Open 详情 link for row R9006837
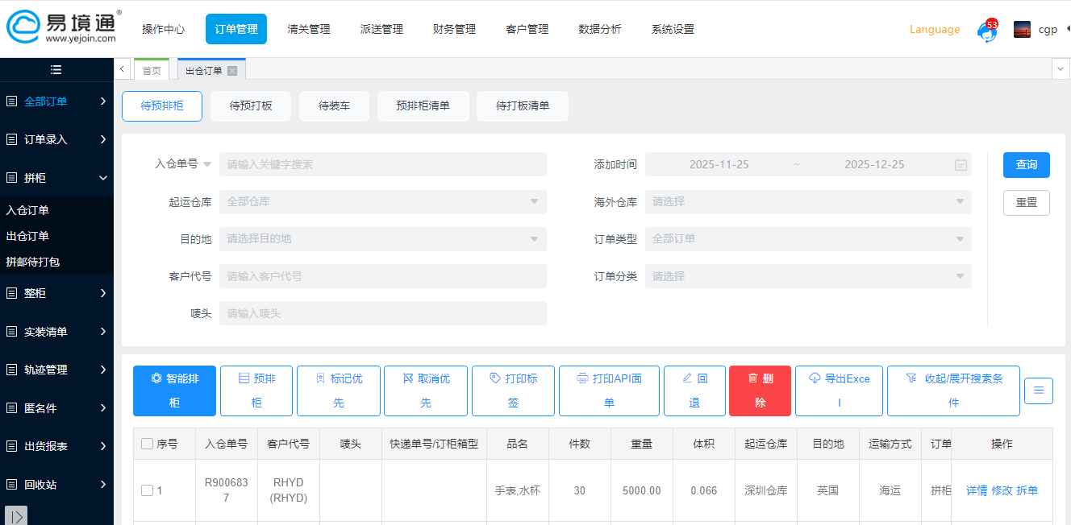Image resolution: width=1071 pixels, height=525 pixels. point(977,490)
